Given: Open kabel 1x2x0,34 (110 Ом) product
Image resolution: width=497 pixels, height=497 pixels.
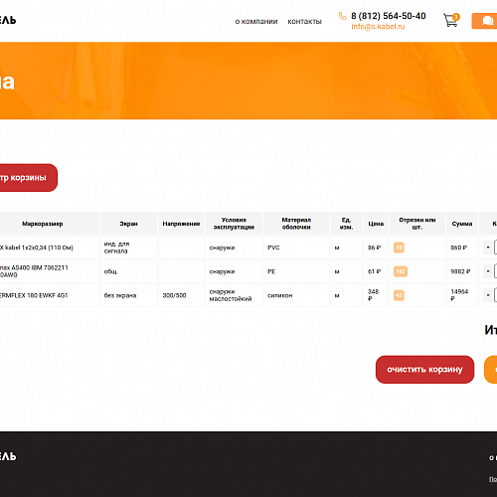Looking at the screenshot, I should coord(37,248).
